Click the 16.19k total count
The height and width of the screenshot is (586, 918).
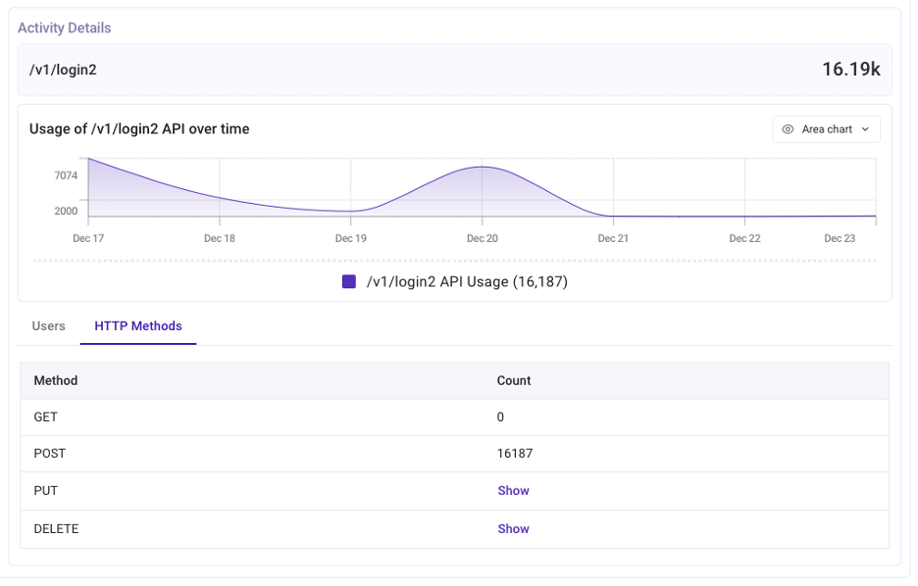(x=850, y=70)
